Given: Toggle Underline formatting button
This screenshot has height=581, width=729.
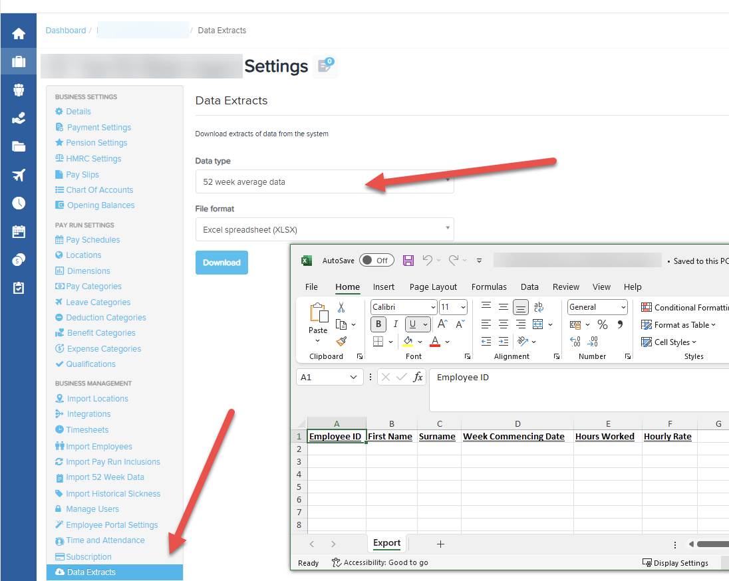Looking at the screenshot, I should pyautogui.click(x=412, y=324).
